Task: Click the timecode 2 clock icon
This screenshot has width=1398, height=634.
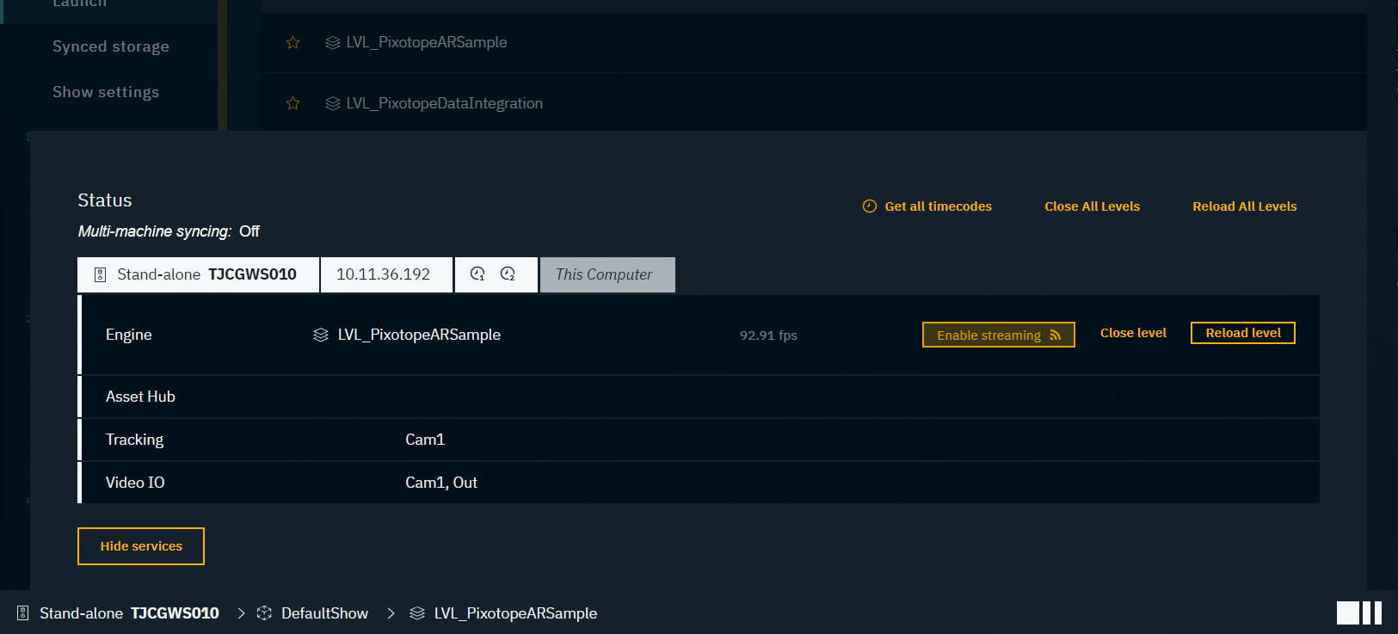Action: pos(508,274)
